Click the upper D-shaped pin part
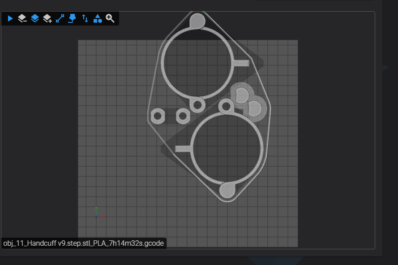 (x=242, y=96)
